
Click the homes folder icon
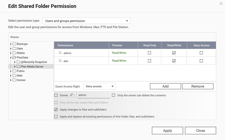(x=15, y=80)
